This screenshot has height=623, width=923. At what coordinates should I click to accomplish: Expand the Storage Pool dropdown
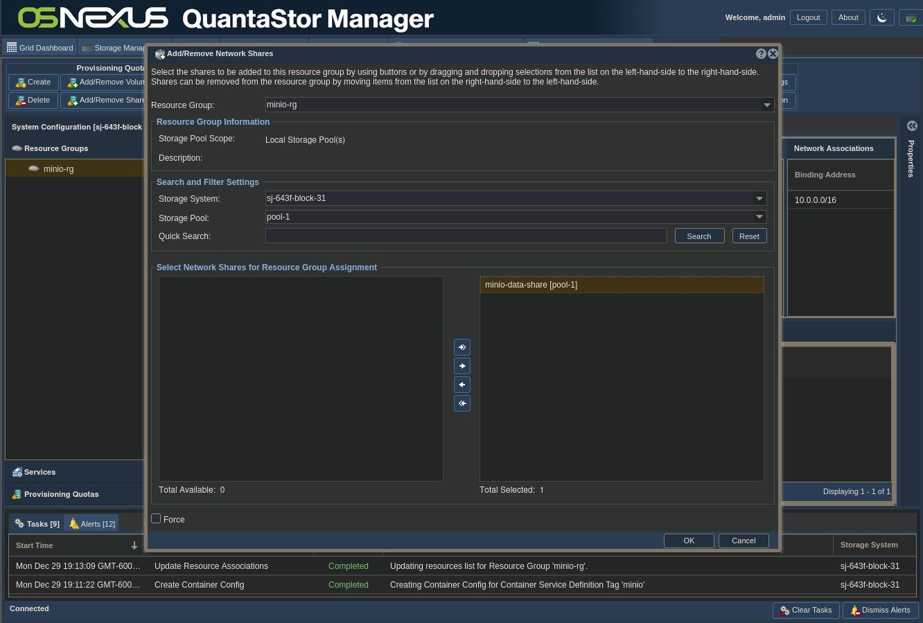[x=759, y=217]
